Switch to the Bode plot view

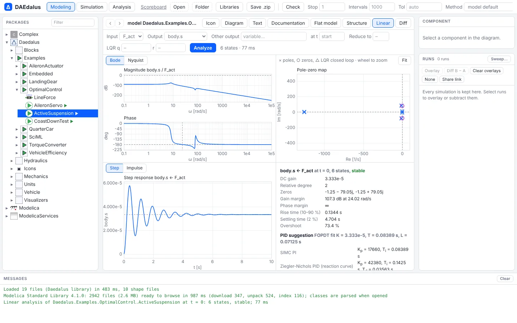[115, 60]
